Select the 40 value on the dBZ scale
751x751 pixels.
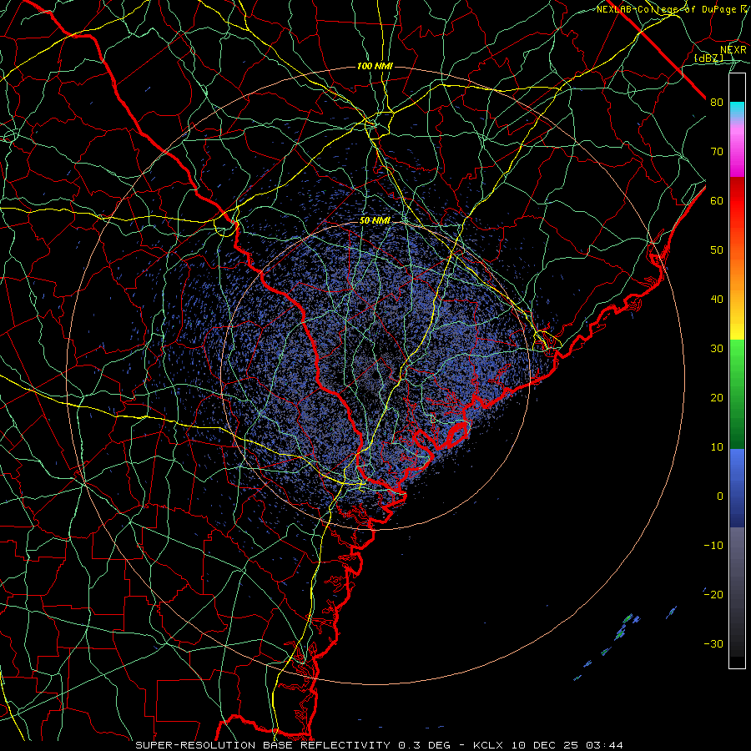click(717, 299)
